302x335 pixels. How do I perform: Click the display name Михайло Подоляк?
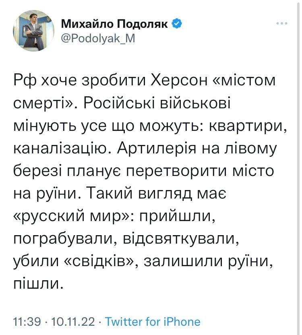[115, 24]
